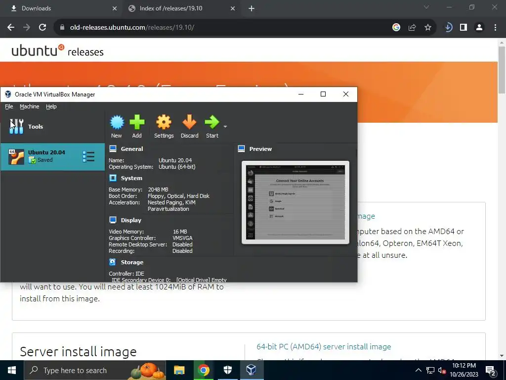Click the ubuntu releases logo
The height and width of the screenshot is (380, 506).
point(57,51)
